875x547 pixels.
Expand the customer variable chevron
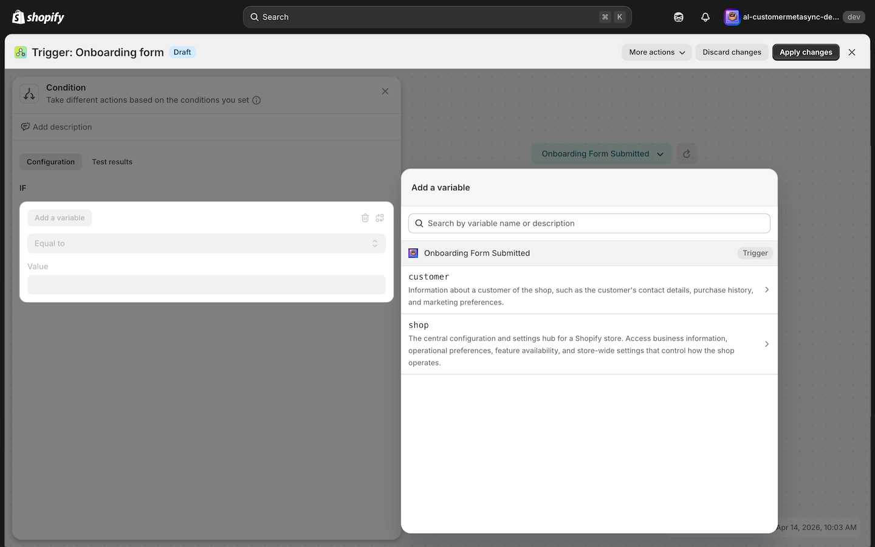pyautogui.click(x=767, y=290)
